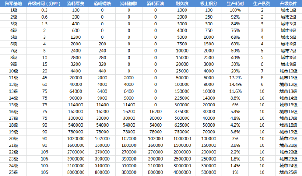Screen dimensions: 302x176
Task: Click the 生产耗时 column header
Action: pyautogui.click(x=235, y=3)
